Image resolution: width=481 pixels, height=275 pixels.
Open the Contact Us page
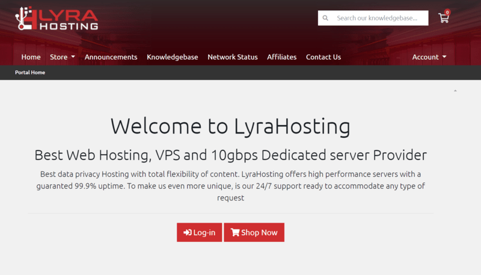(323, 57)
